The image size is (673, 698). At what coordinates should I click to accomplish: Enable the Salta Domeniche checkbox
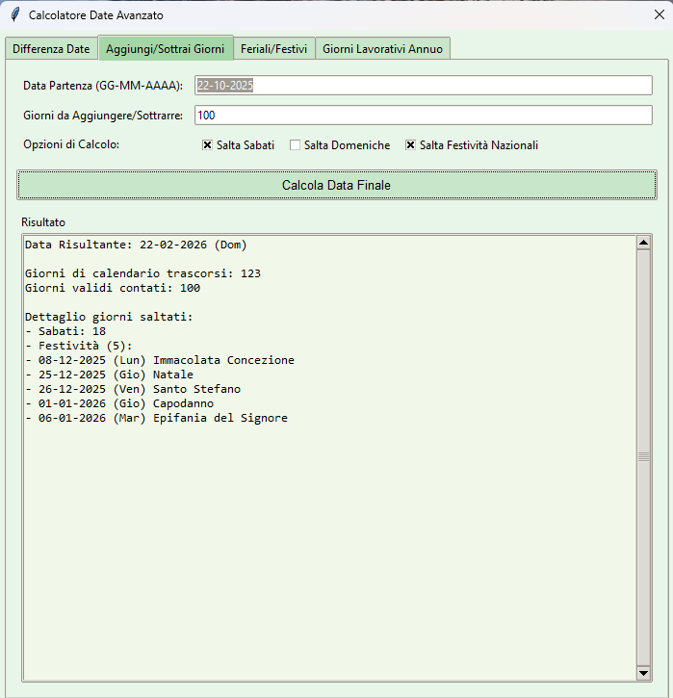coord(296,145)
